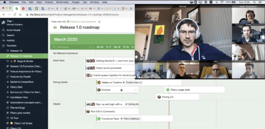Viewport: 265px width, 129px height.
Task: Click the Timeline View v.2 tag
Action: pyautogui.click(x=132, y=83)
